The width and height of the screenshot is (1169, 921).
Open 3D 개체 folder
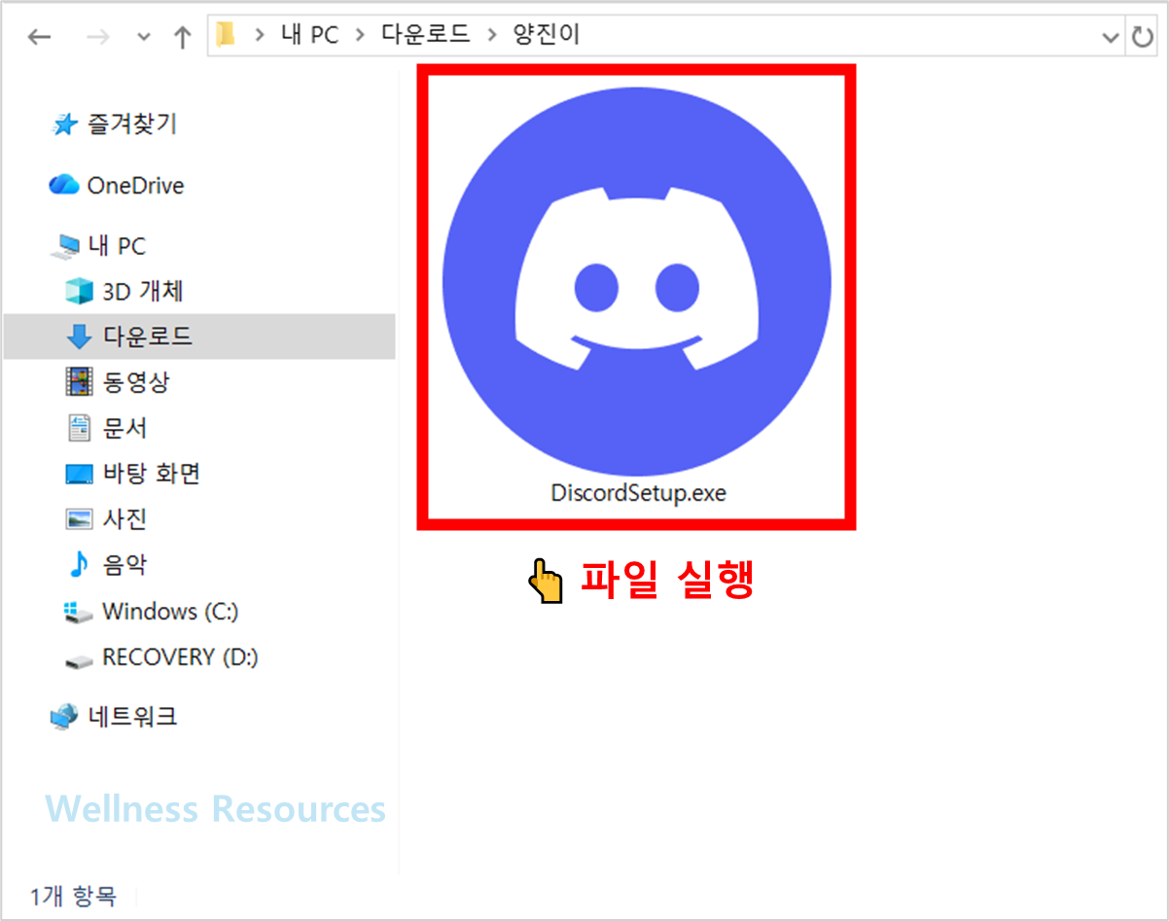click(x=143, y=291)
